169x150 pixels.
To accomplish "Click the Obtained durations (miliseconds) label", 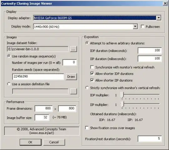I will coord(113,114).
